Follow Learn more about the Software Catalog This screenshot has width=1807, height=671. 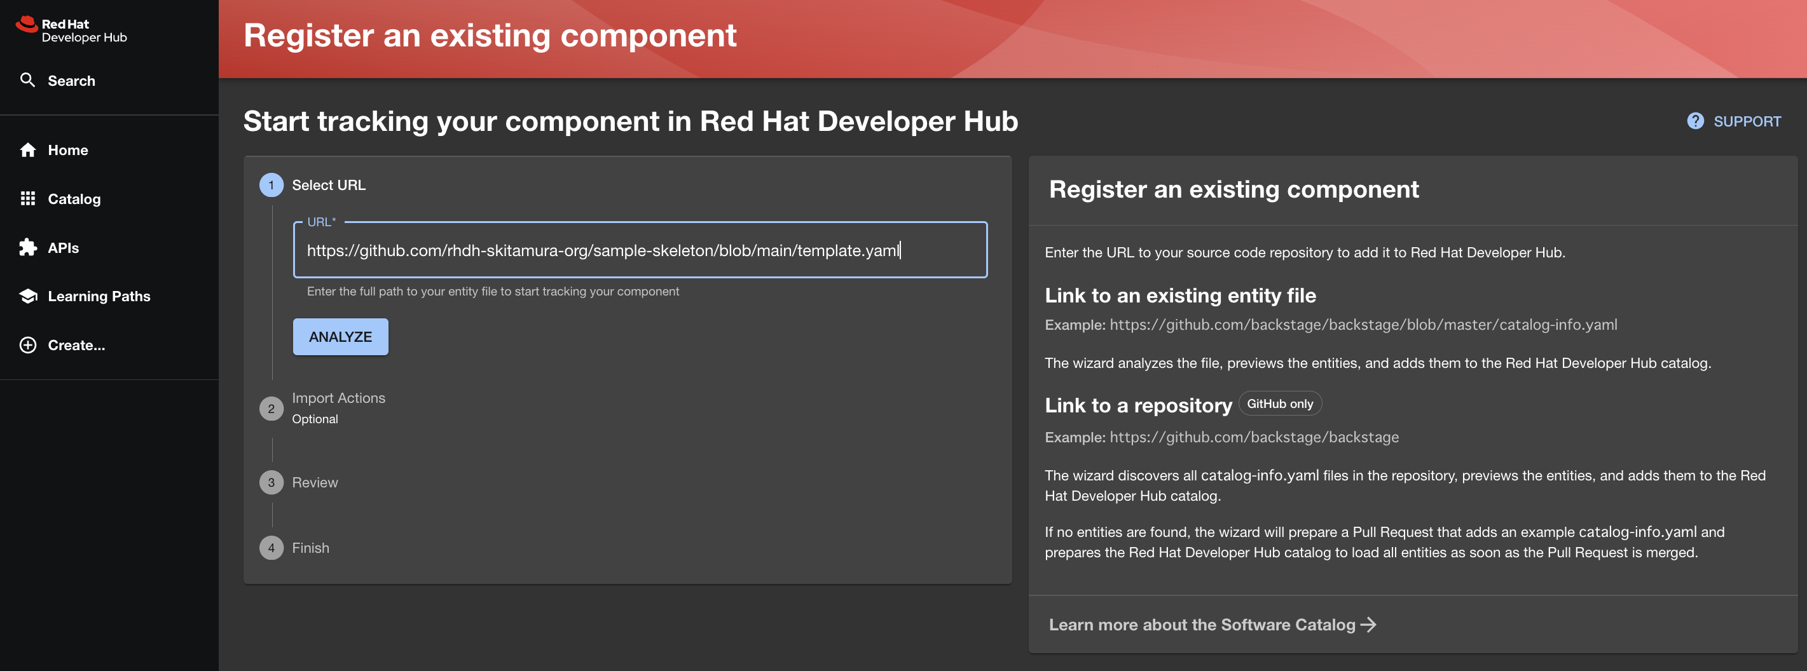1212,625
